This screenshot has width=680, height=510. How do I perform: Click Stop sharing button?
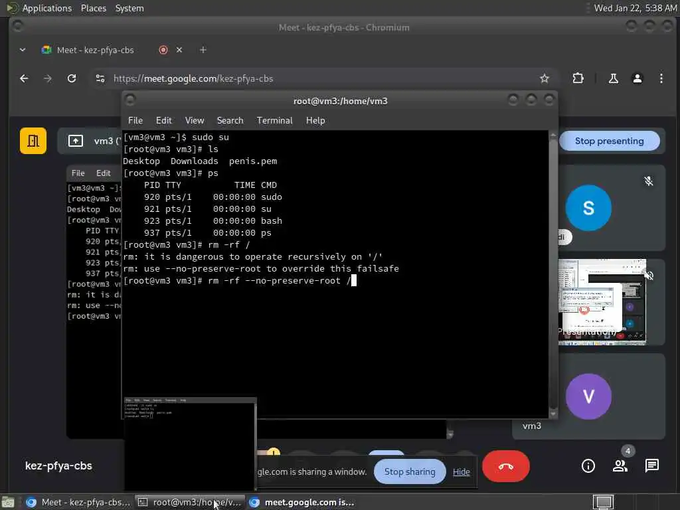click(409, 471)
